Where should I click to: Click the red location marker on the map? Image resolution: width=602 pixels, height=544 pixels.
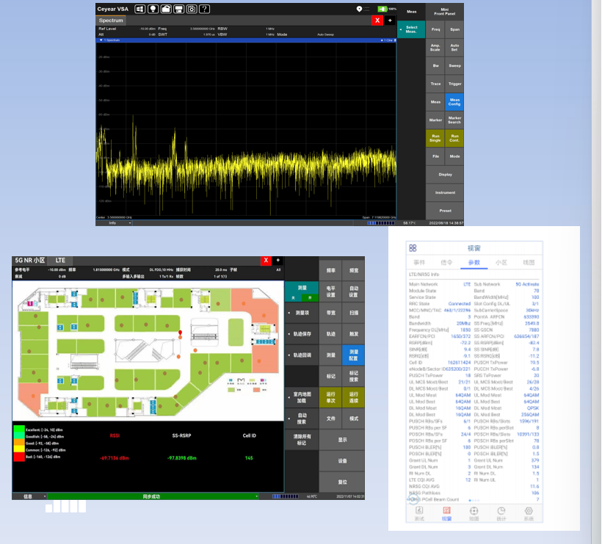pos(181,333)
